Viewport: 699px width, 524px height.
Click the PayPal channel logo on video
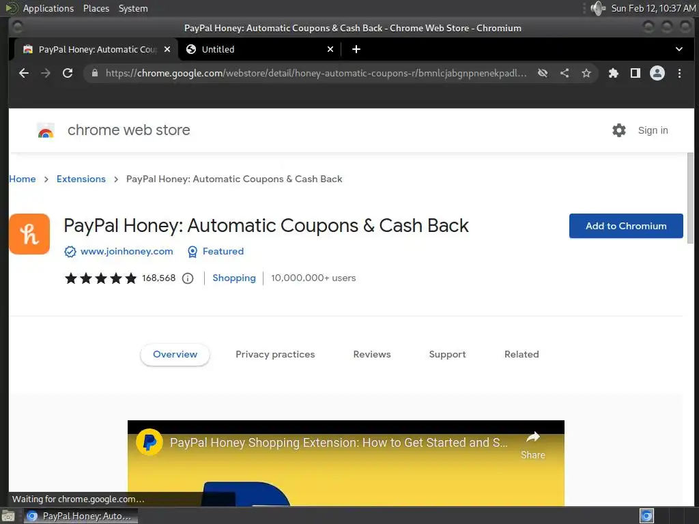pyautogui.click(x=149, y=442)
